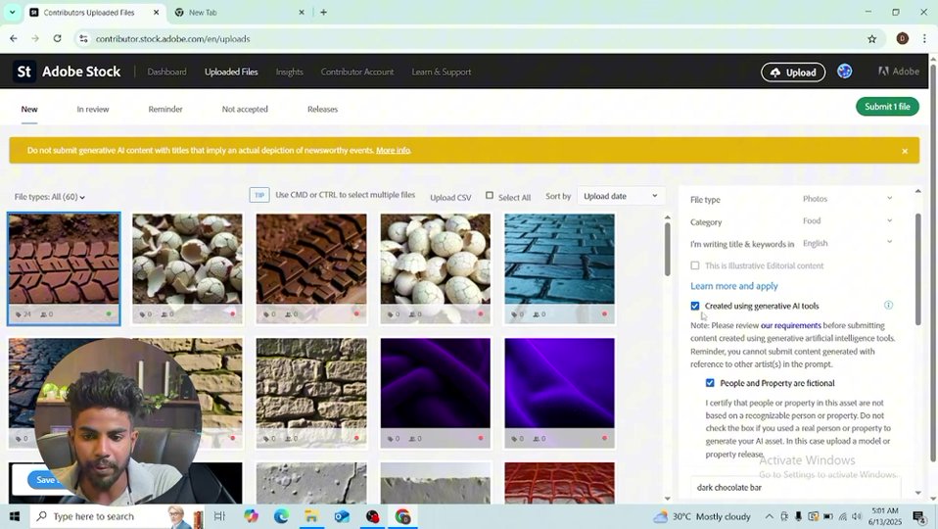This screenshot has width=938, height=529.
Task: Open the File type Photos dropdown
Action: [847, 199]
